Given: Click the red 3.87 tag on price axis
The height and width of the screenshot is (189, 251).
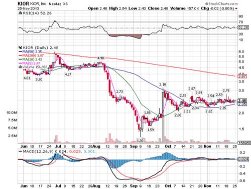Looking at the screenshot, I should [x=242, y=76].
